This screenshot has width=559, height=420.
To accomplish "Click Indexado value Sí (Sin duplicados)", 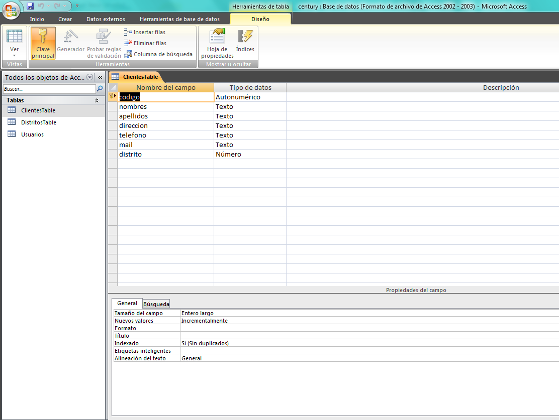I will [369, 343].
